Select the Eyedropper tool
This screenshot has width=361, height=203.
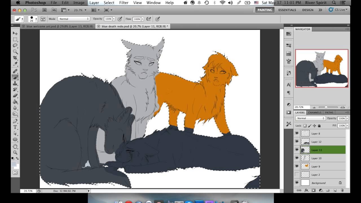pyautogui.click(x=15, y=64)
